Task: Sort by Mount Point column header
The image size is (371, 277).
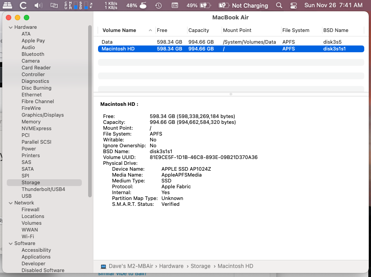Action: pyautogui.click(x=251, y=30)
